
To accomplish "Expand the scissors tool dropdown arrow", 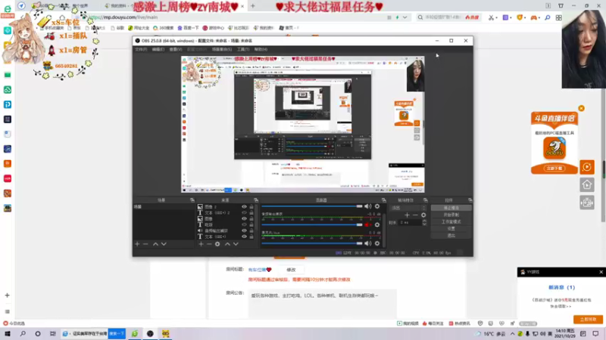I will coord(496,17).
